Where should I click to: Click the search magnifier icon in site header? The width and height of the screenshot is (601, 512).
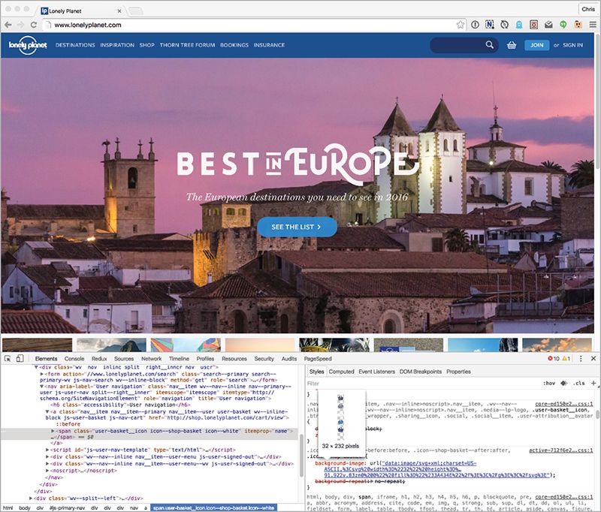[490, 45]
